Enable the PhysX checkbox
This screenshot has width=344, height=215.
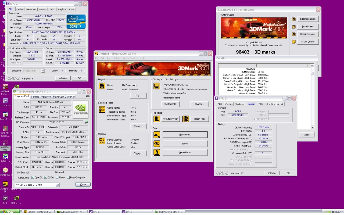(57, 178)
